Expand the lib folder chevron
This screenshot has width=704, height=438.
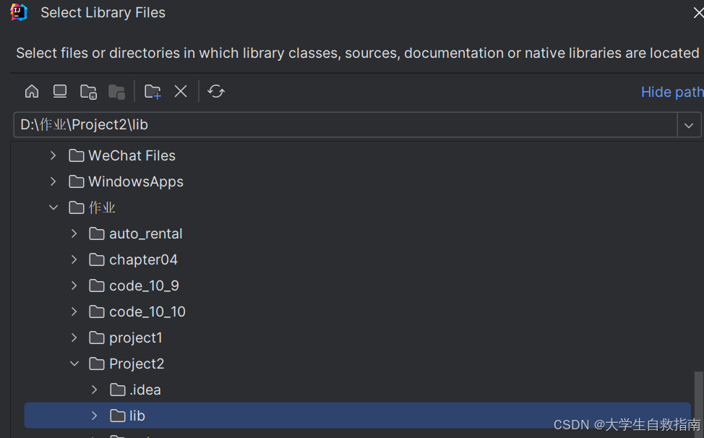point(94,416)
